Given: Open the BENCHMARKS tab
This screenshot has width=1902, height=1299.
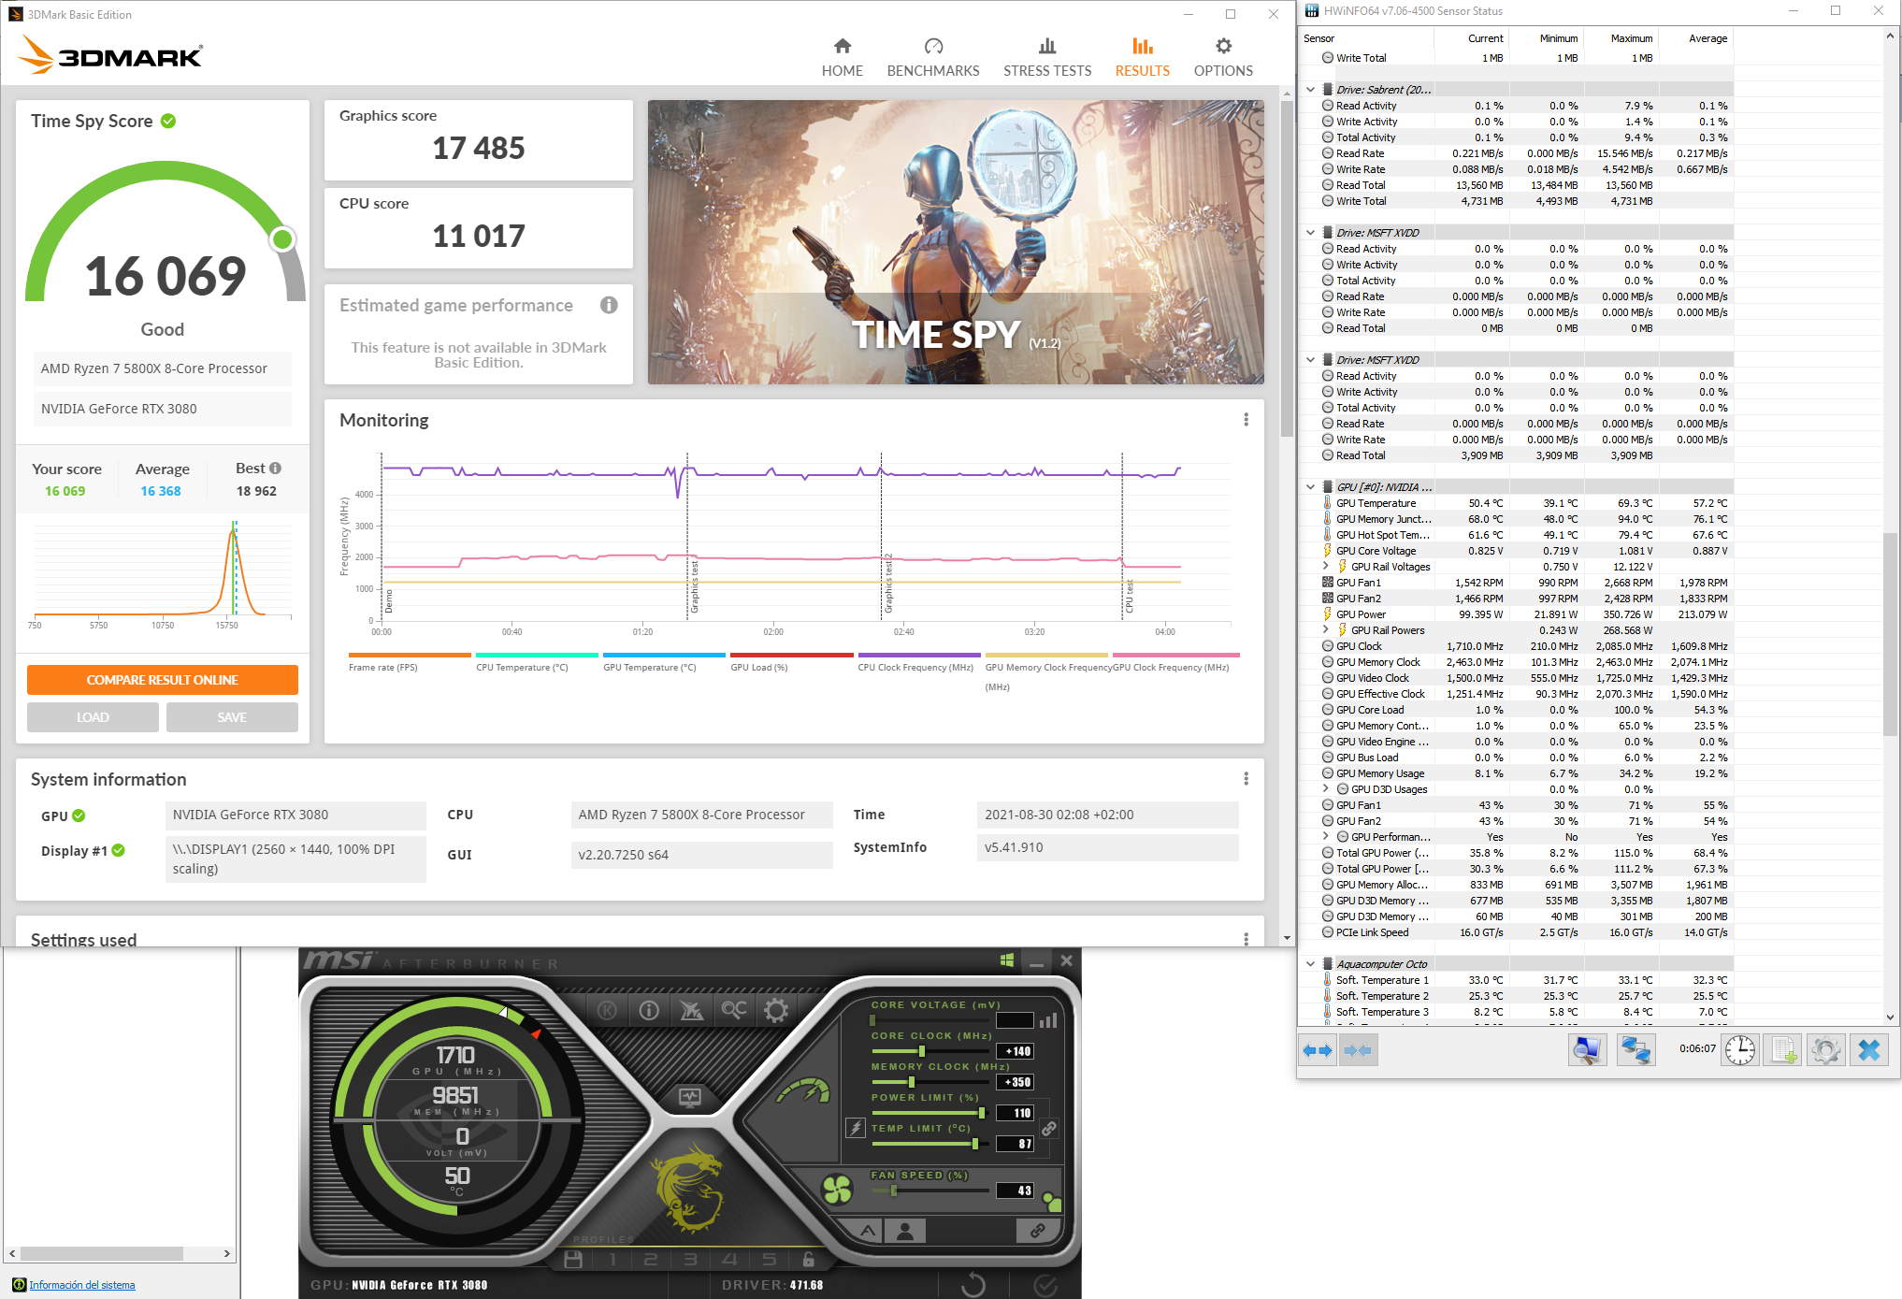Looking at the screenshot, I should 933,57.
